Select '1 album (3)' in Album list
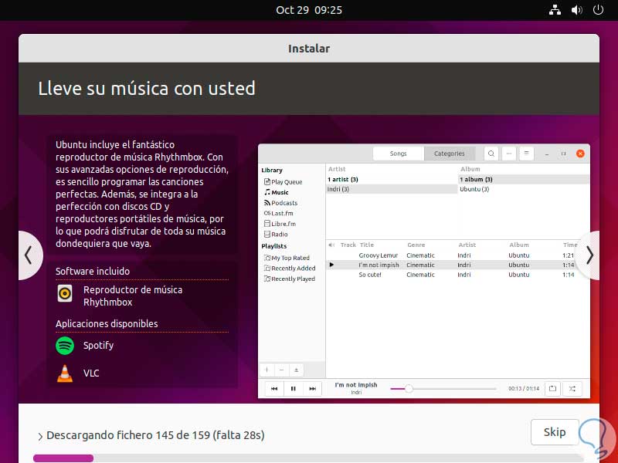The height and width of the screenshot is (463, 618). [x=524, y=180]
